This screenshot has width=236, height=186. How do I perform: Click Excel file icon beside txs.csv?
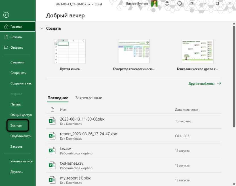click(x=52, y=150)
